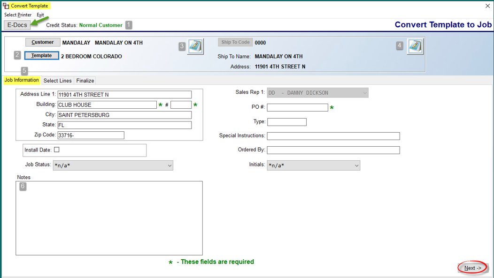Open the Initials dropdown list
The image size is (494, 278).
314,165
